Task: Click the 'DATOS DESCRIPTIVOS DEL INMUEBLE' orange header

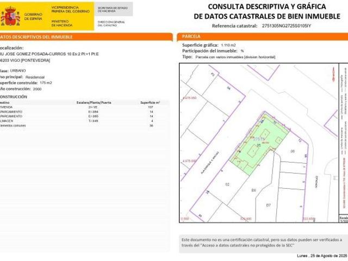Action: click(86, 37)
